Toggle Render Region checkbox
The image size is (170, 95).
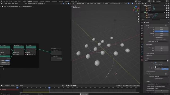pos(155,37)
